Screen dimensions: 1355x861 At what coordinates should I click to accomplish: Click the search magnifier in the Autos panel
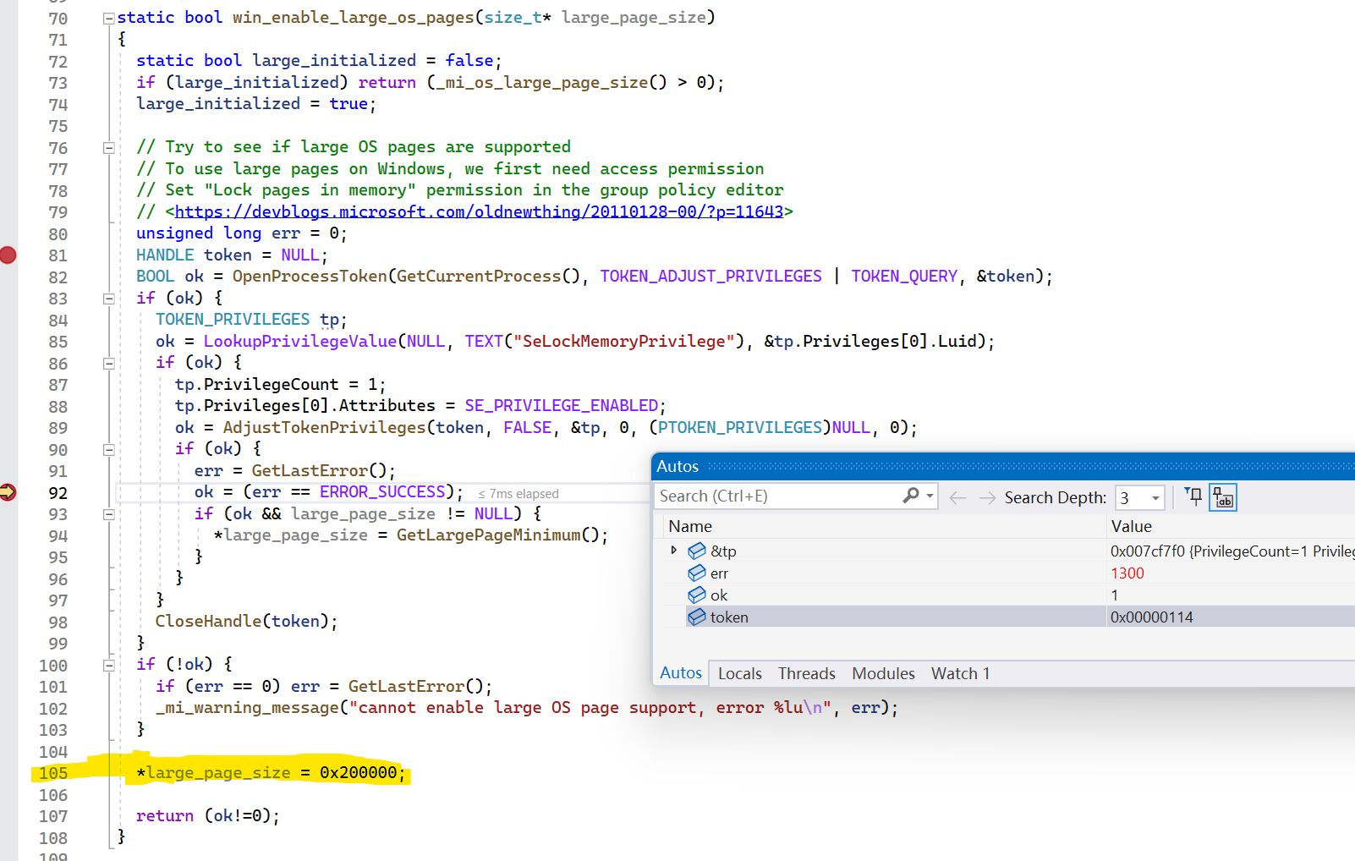tap(910, 496)
